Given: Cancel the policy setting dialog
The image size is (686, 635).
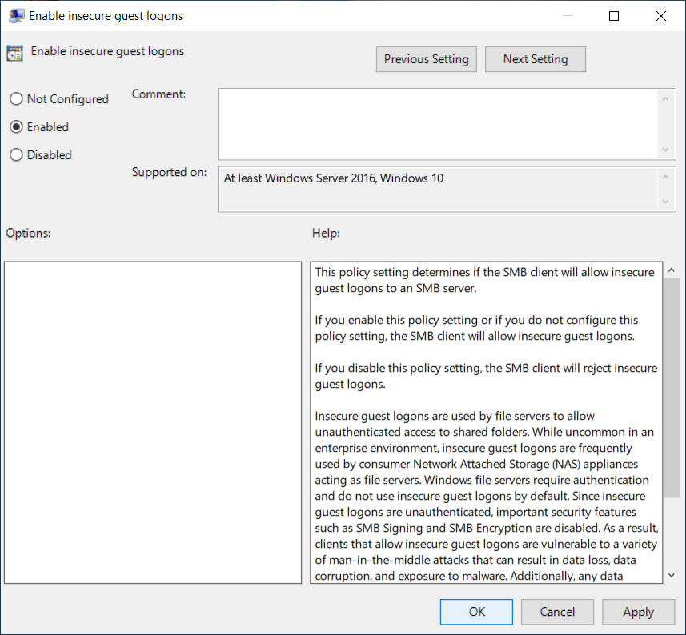Looking at the screenshot, I should (x=557, y=612).
